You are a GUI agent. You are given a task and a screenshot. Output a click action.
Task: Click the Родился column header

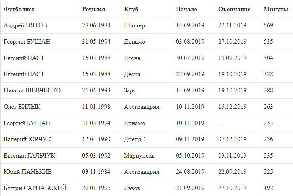coord(93,9)
